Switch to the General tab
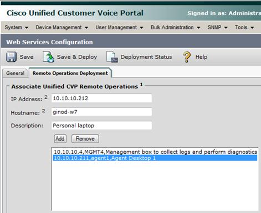 pos(15,73)
